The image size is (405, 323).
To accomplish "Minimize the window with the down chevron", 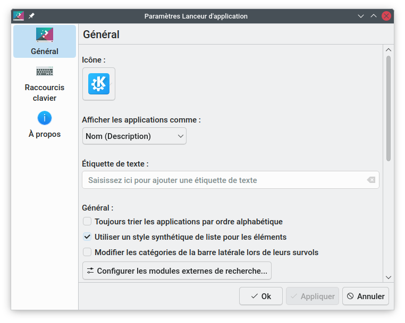I will pyautogui.click(x=361, y=16).
